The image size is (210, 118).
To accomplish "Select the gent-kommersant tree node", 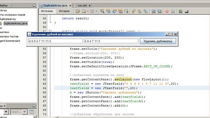I will (10, 41).
